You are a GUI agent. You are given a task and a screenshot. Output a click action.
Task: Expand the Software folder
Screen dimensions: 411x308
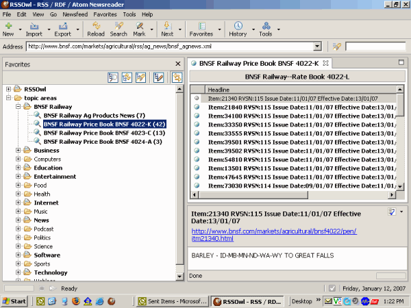pyautogui.click(x=18, y=255)
